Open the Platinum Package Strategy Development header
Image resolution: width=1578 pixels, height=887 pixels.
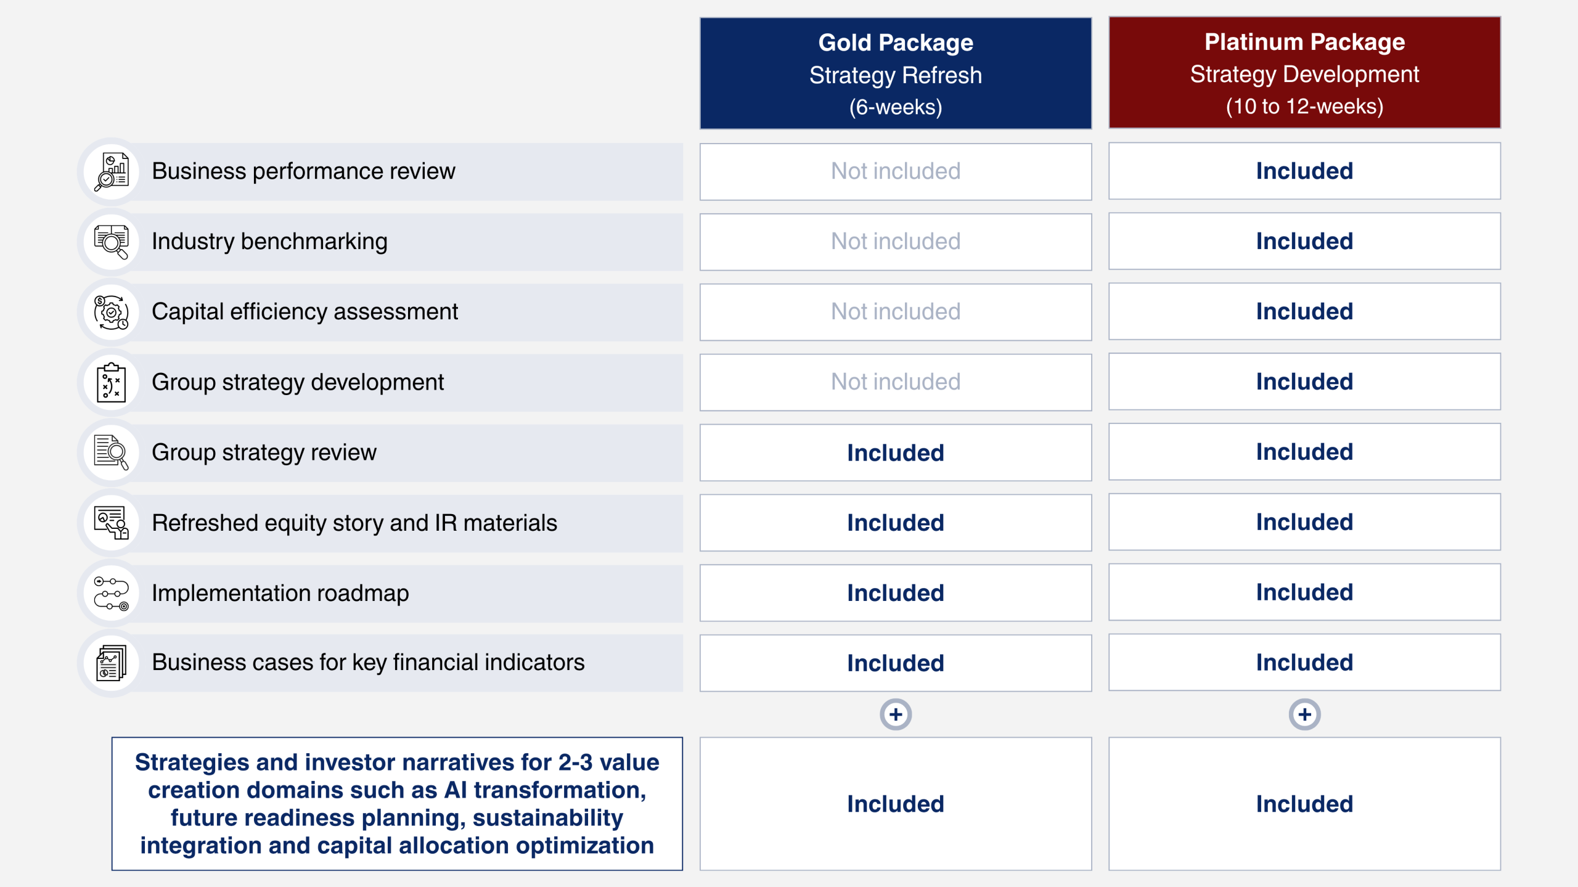[x=1304, y=73]
